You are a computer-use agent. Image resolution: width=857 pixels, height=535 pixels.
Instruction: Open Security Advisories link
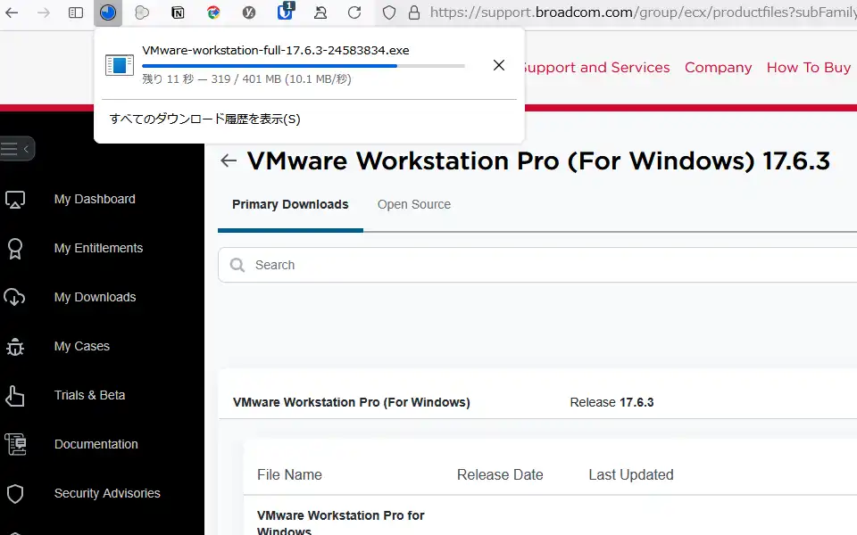[107, 493]
